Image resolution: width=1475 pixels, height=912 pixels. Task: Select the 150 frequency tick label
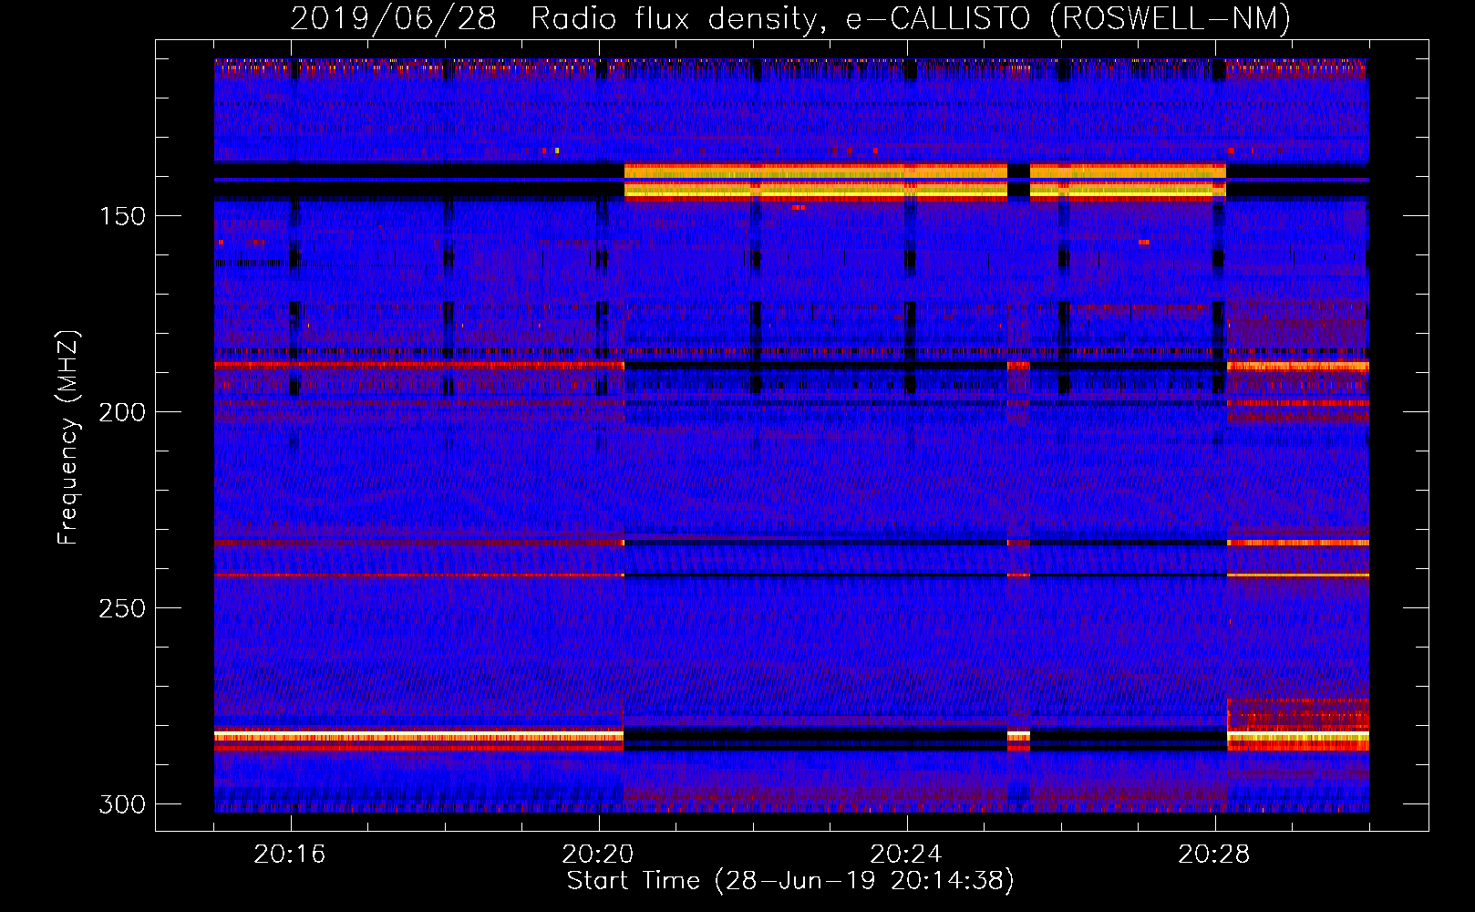click(x=122, y=216)
